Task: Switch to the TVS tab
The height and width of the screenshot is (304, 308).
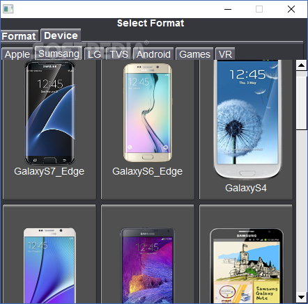Action: tap(118, 54)
